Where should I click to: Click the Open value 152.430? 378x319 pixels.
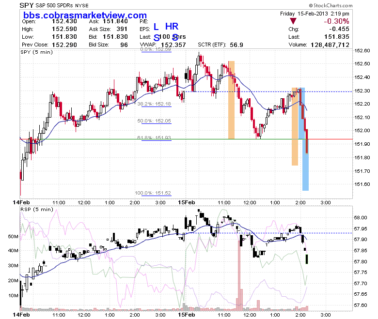64,21
